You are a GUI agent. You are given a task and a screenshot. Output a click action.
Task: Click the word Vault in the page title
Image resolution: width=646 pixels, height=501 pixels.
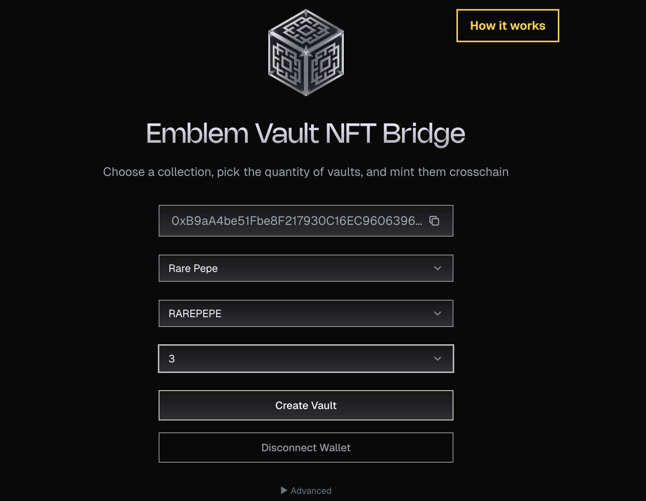287,133
